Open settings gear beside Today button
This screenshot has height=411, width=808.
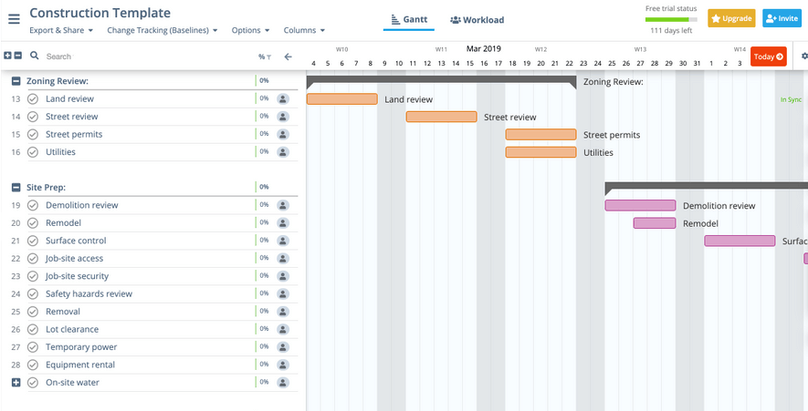coord(804,57)
